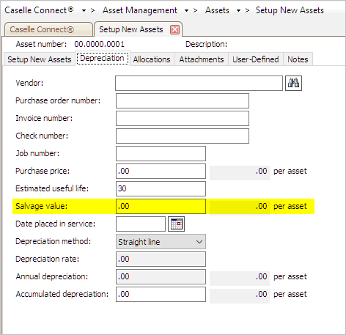346x335 pixels.
Task: Switch to the Attachments tab
Action: click(202, 59)
